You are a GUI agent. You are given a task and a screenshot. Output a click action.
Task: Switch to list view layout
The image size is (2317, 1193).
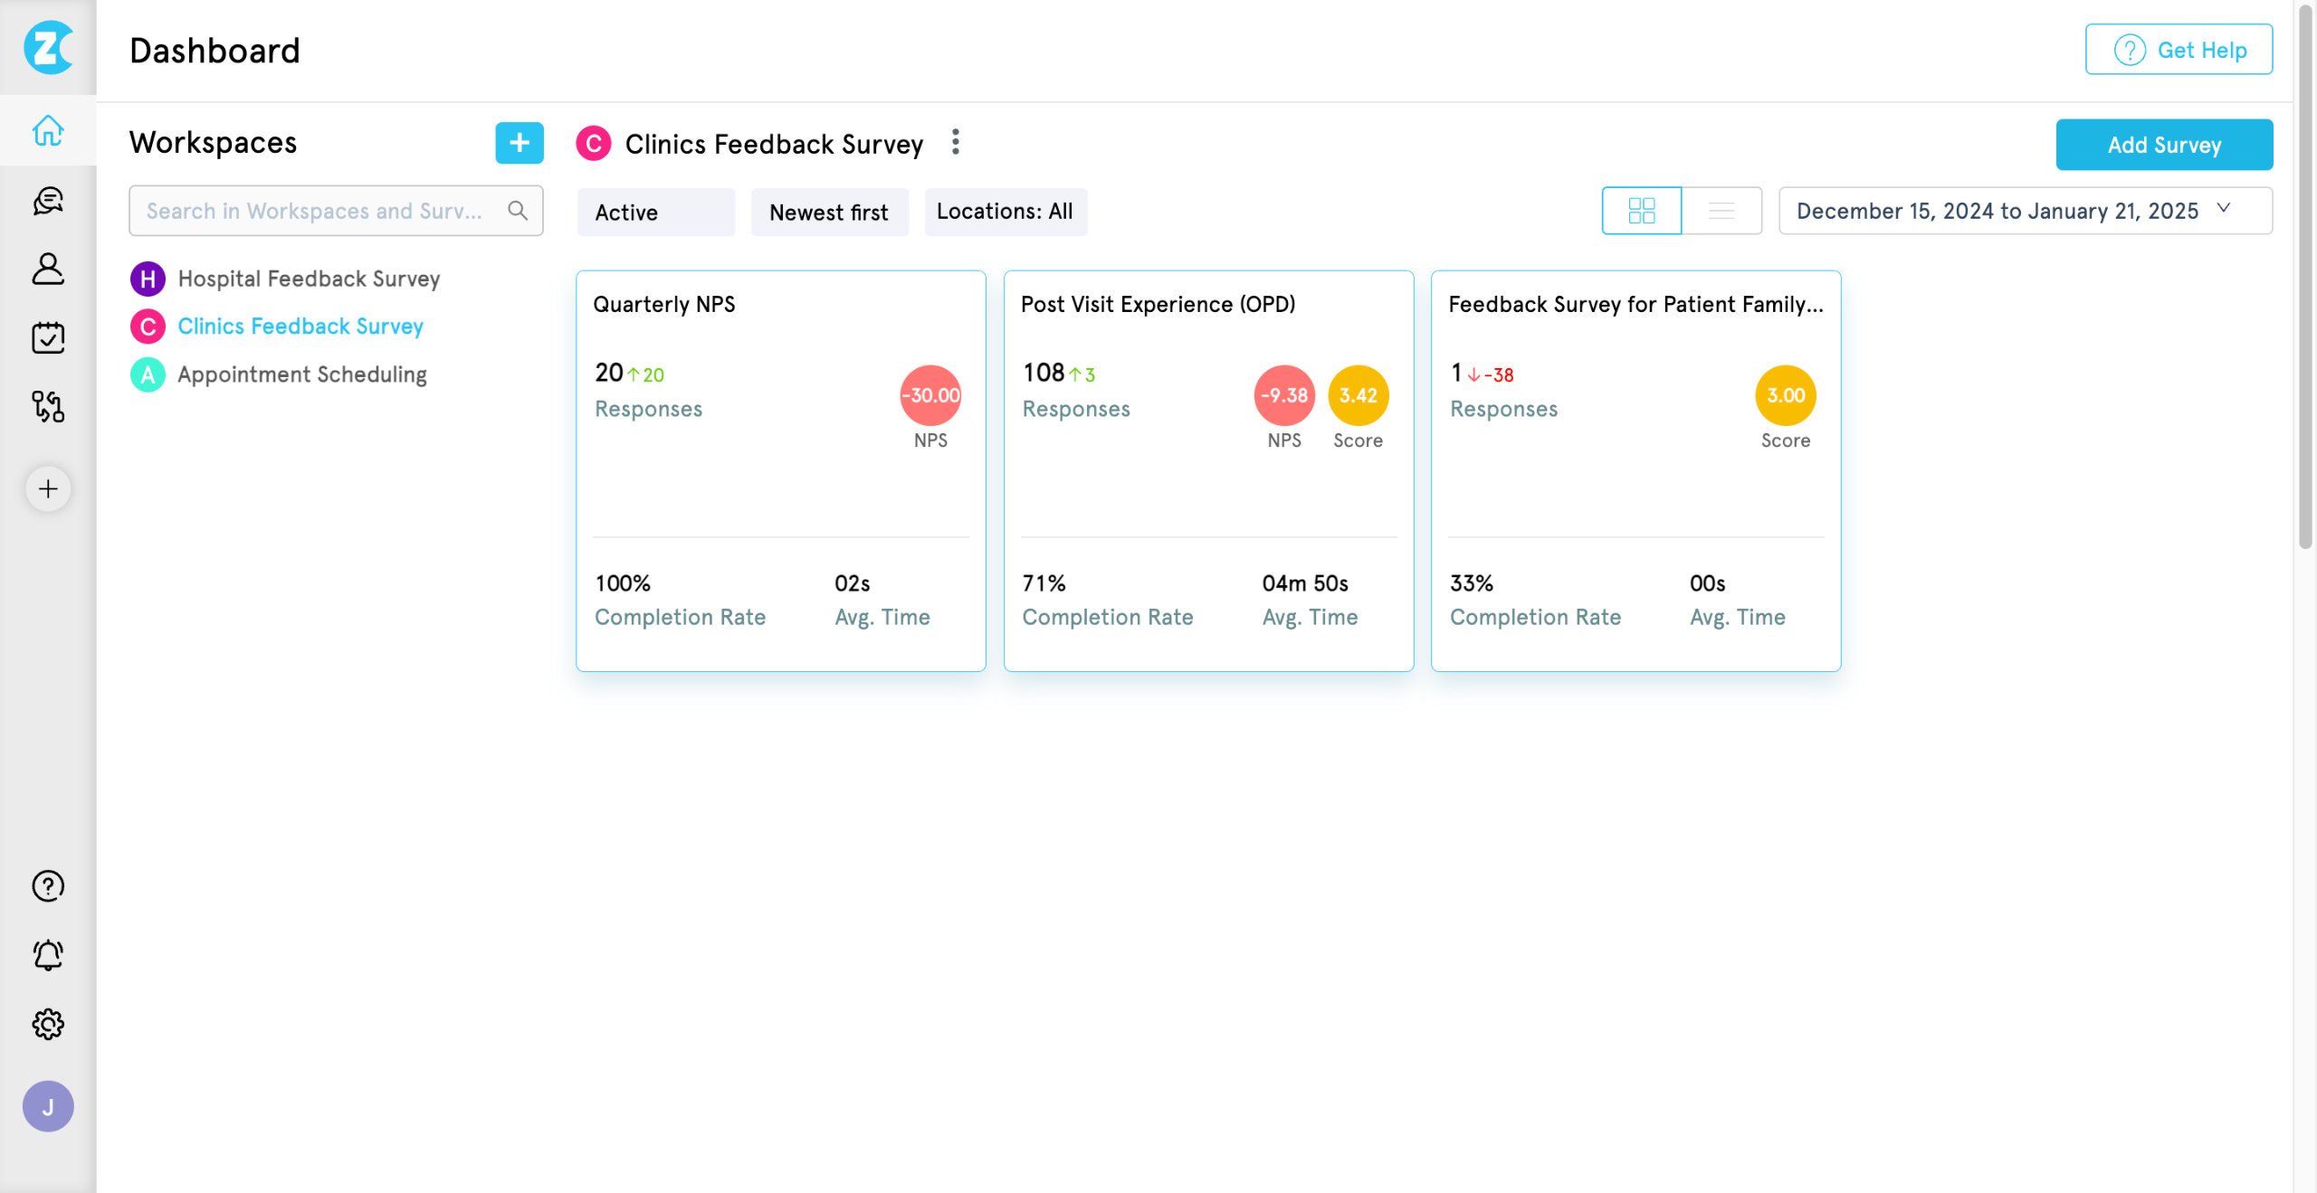tap(1721, 211)
